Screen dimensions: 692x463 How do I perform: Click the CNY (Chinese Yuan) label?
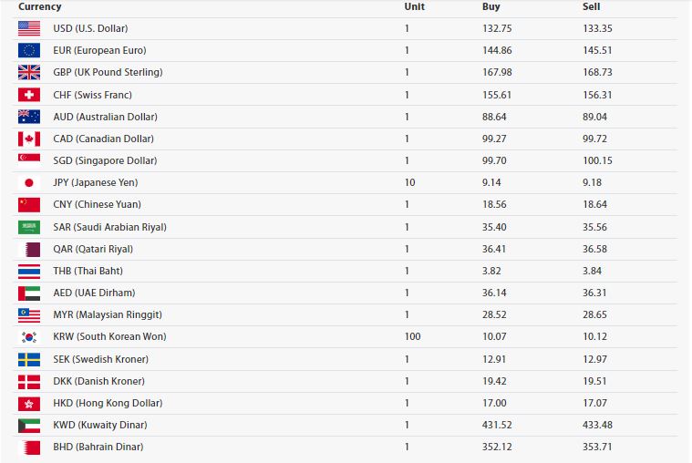[97, 204]
